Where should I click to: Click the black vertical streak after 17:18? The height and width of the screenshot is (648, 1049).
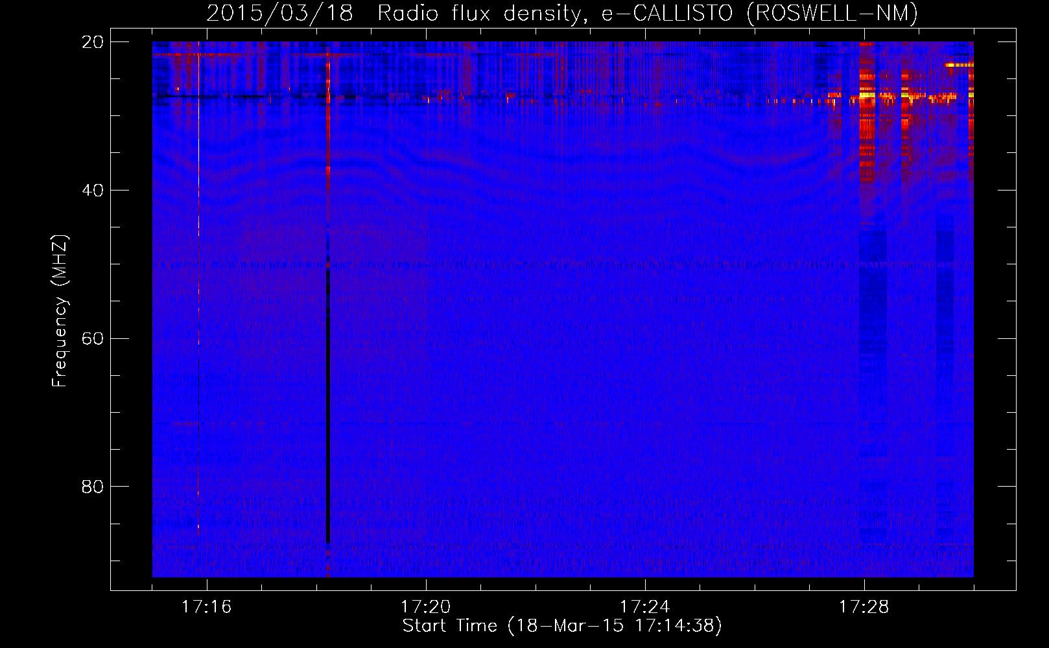pos(328,407)
